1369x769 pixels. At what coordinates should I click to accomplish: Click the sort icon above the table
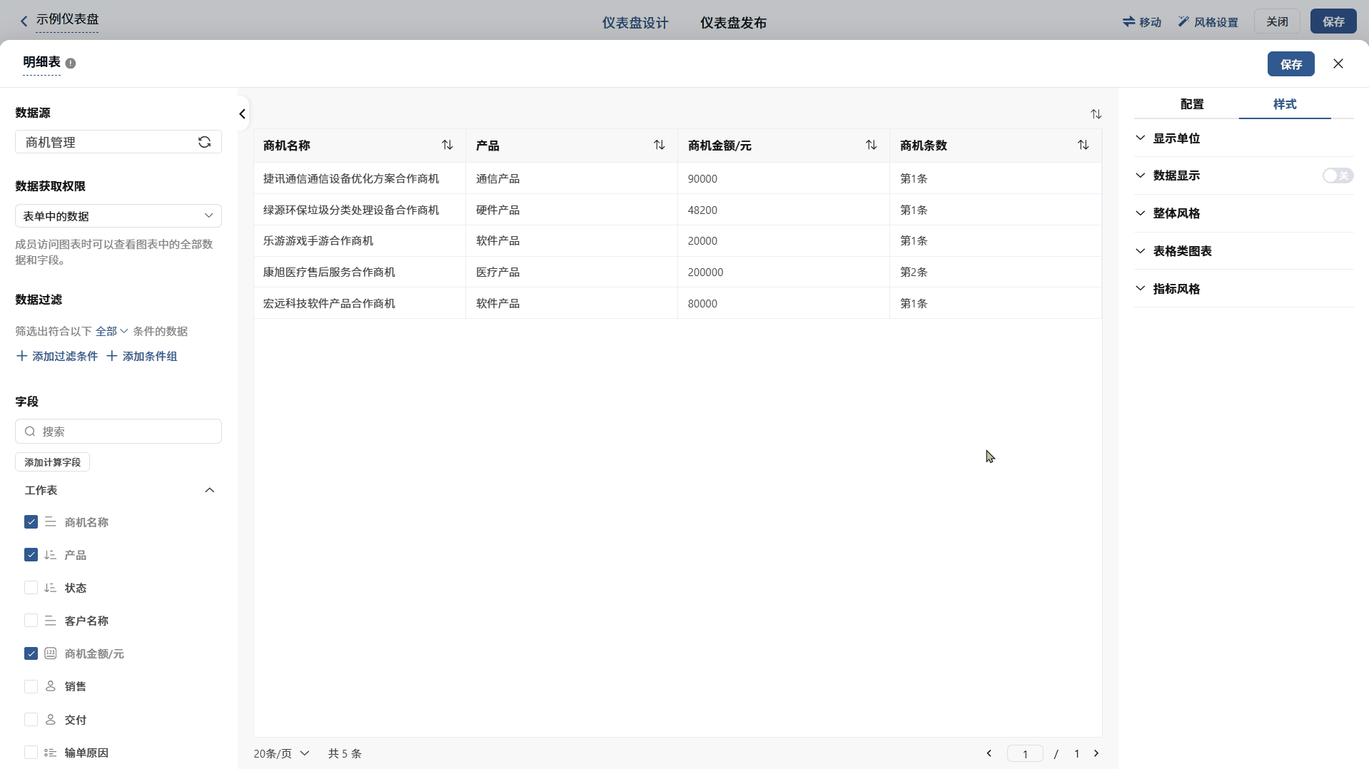pyautogui.click(x=1096, y=114)
